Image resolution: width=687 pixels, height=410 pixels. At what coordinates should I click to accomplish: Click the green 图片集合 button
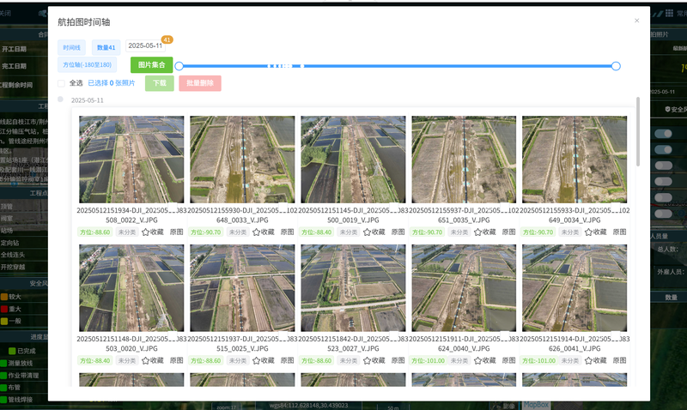point(152,65)
